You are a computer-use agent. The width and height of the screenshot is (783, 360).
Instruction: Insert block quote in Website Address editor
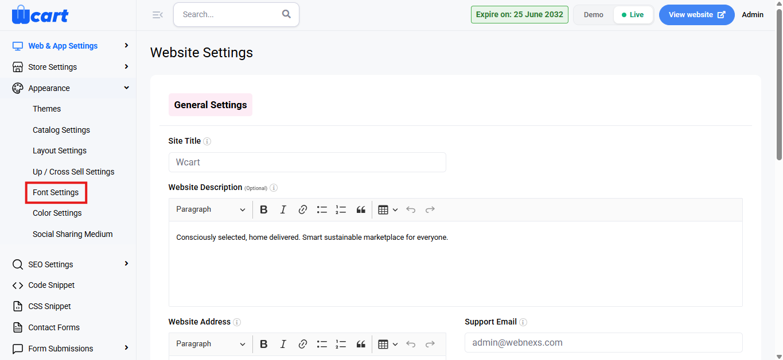tap(361, 344)
